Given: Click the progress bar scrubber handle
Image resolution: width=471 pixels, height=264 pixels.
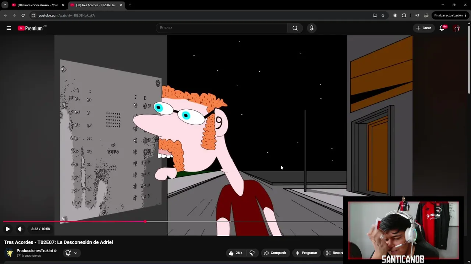Looking at the screenshot, I should [x=145, y=221].
